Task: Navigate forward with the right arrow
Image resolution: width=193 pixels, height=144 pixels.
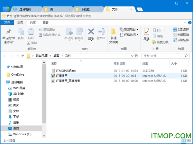Action: (12, 56)
